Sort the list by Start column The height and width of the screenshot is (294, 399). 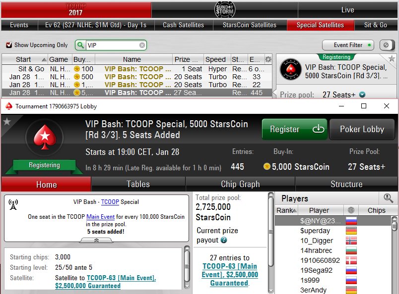24,59
